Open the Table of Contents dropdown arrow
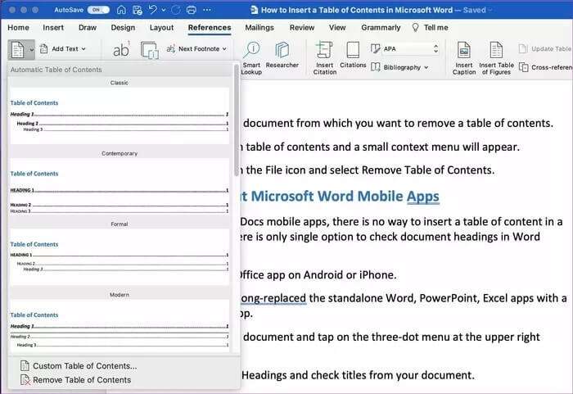 coord(31,50)
